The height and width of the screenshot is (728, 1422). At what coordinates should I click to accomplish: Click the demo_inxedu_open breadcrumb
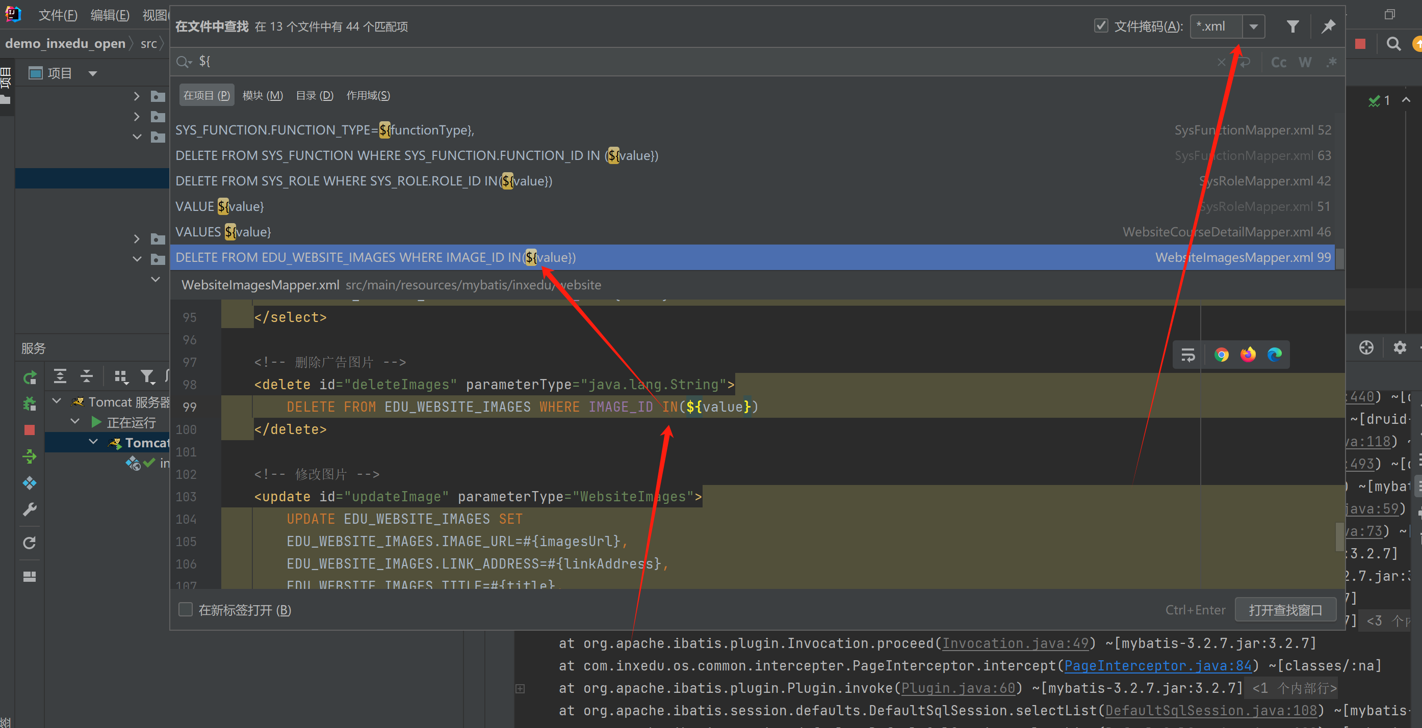coord(65,43)
